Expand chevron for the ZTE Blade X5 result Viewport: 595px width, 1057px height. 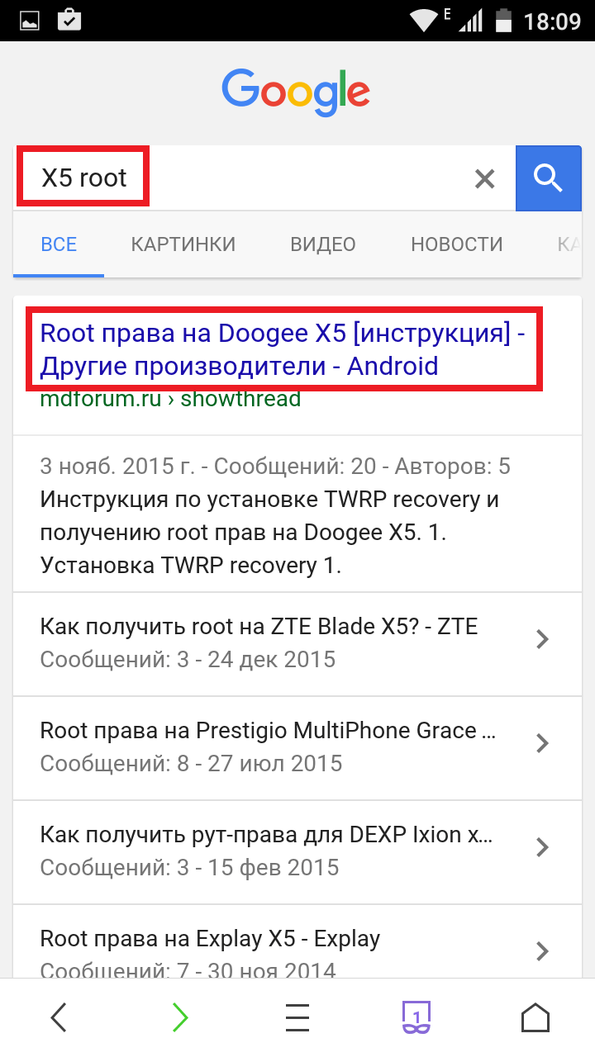click(x=542, y=639)
